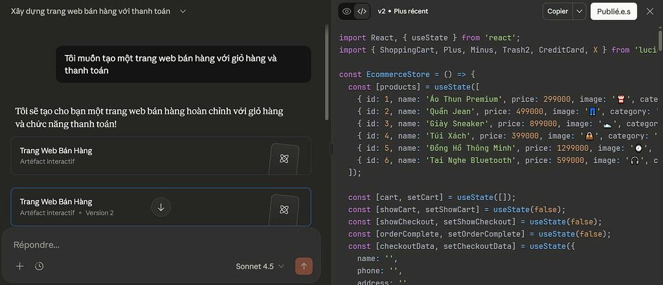
Task: Close the artifact code panel
Action: pos(650,11)
